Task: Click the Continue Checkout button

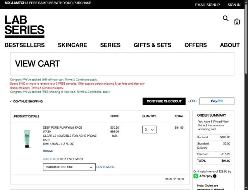Action: pos(164,101)
